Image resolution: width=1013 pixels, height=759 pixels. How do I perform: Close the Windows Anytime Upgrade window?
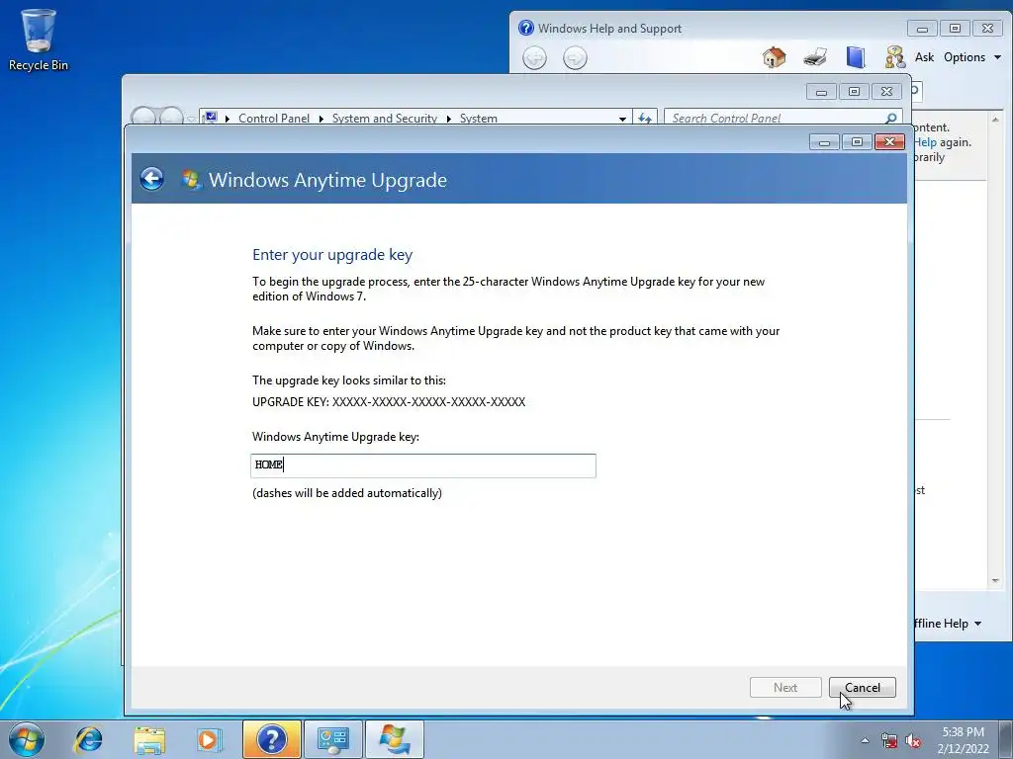coord(889,141)
